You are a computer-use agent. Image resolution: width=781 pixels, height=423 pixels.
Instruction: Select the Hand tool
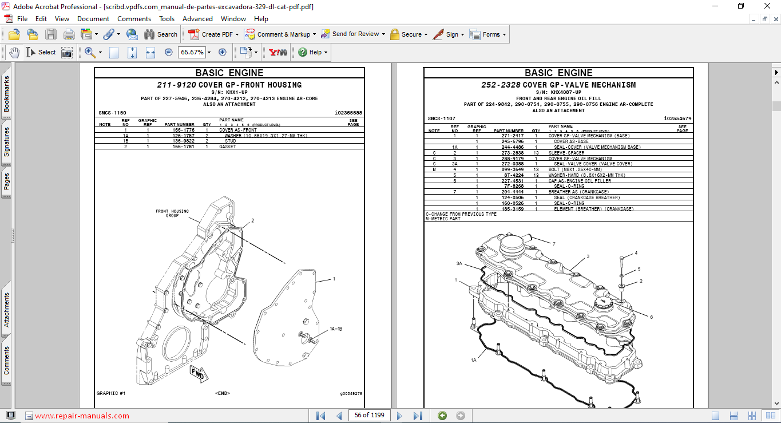(x=14, y=52)
